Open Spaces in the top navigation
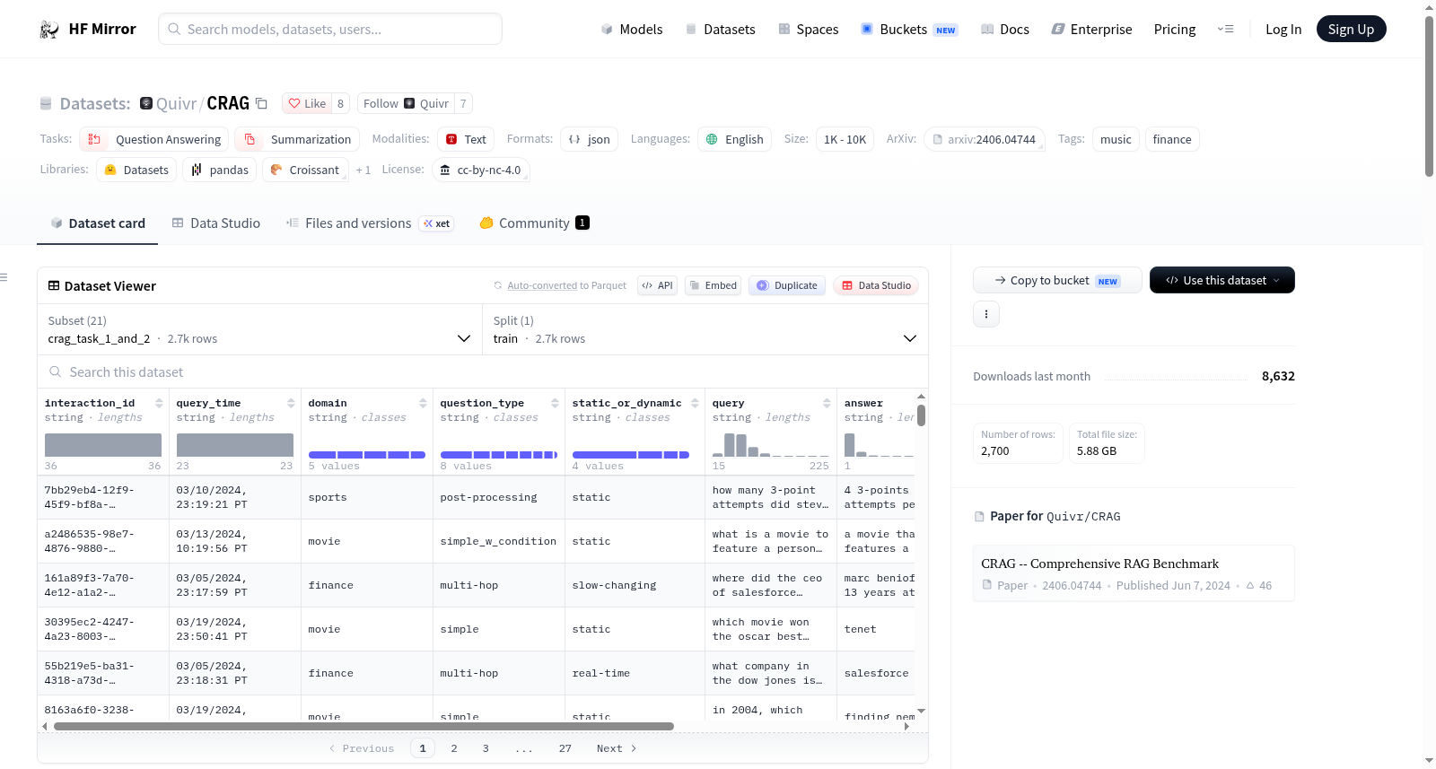The image size is (1436, 769). (809, 29)
